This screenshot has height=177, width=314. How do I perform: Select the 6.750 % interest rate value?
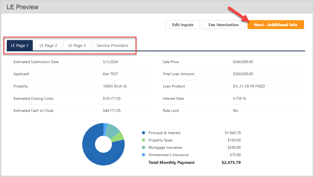240,98
